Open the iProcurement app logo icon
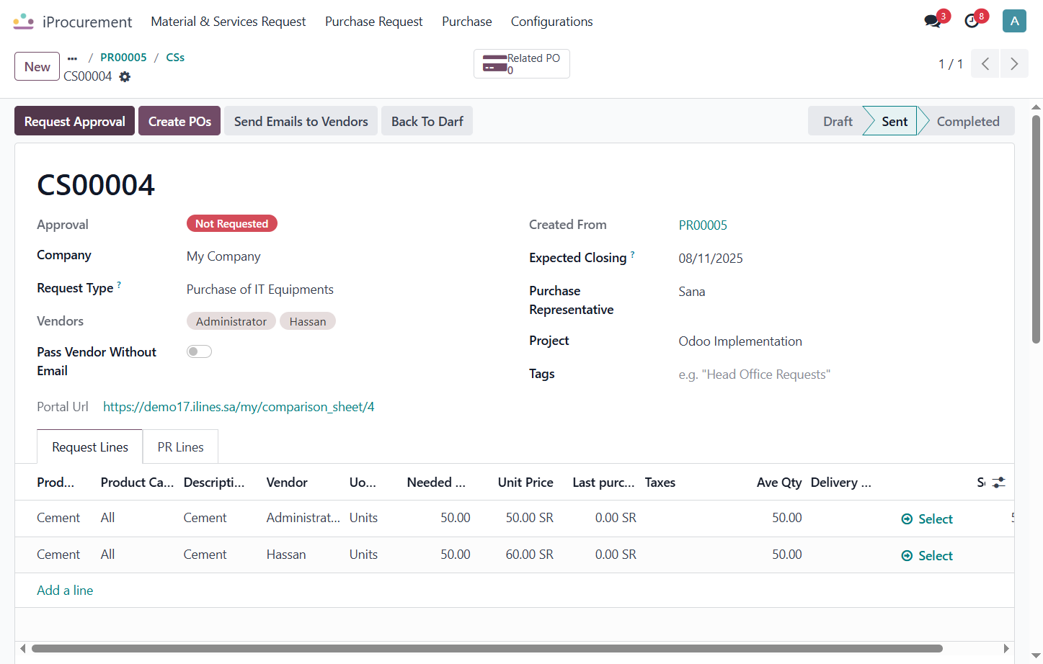 click(x=23, y=22)
